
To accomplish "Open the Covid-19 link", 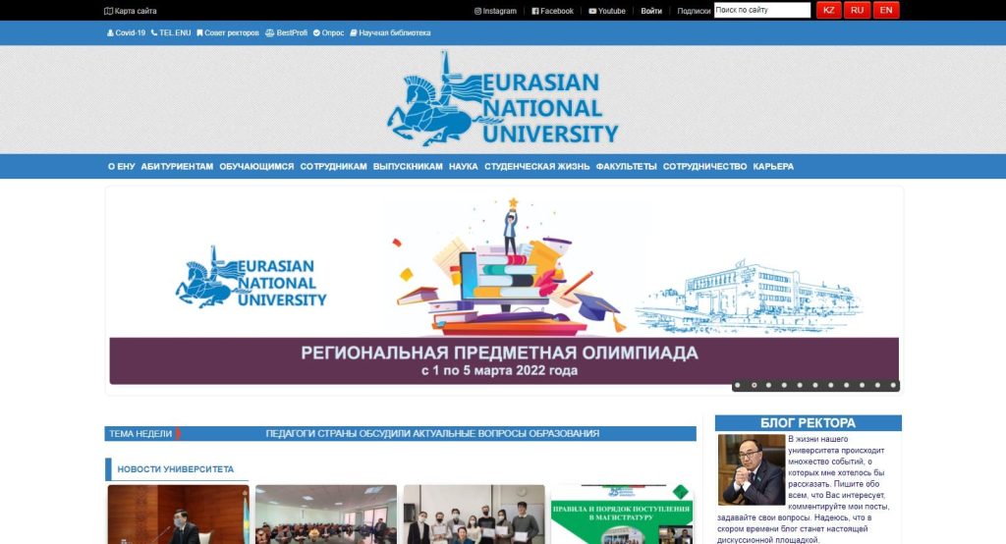I will tap(127, 32).
